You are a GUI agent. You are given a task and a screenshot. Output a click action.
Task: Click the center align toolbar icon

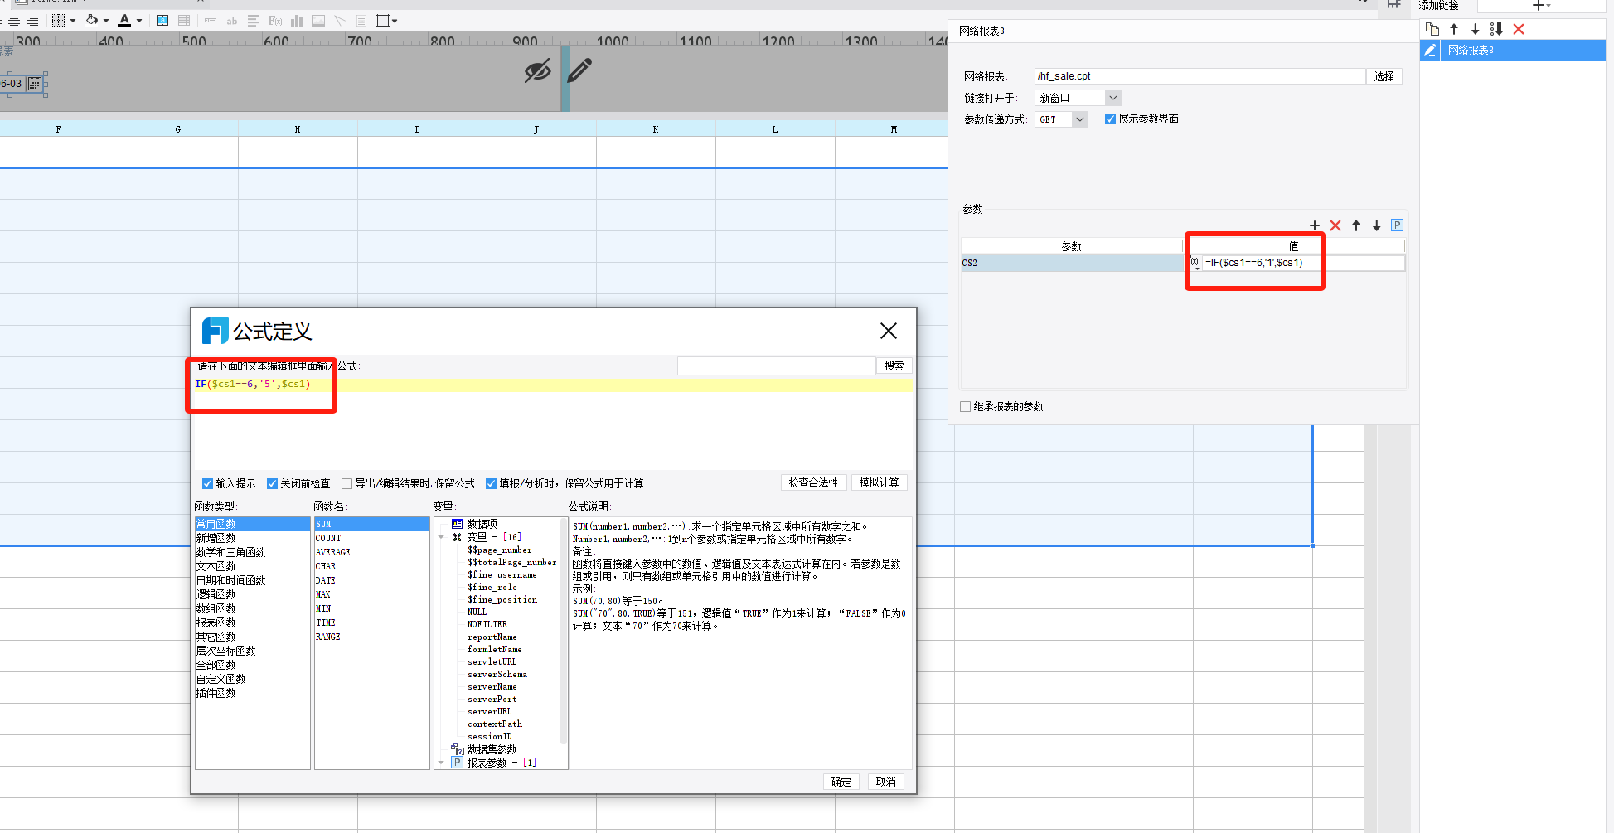[x=13, y=21]
